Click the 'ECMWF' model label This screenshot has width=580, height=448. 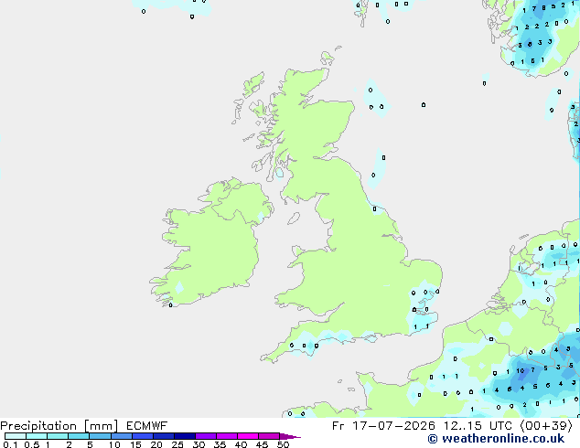pos(147,426)
